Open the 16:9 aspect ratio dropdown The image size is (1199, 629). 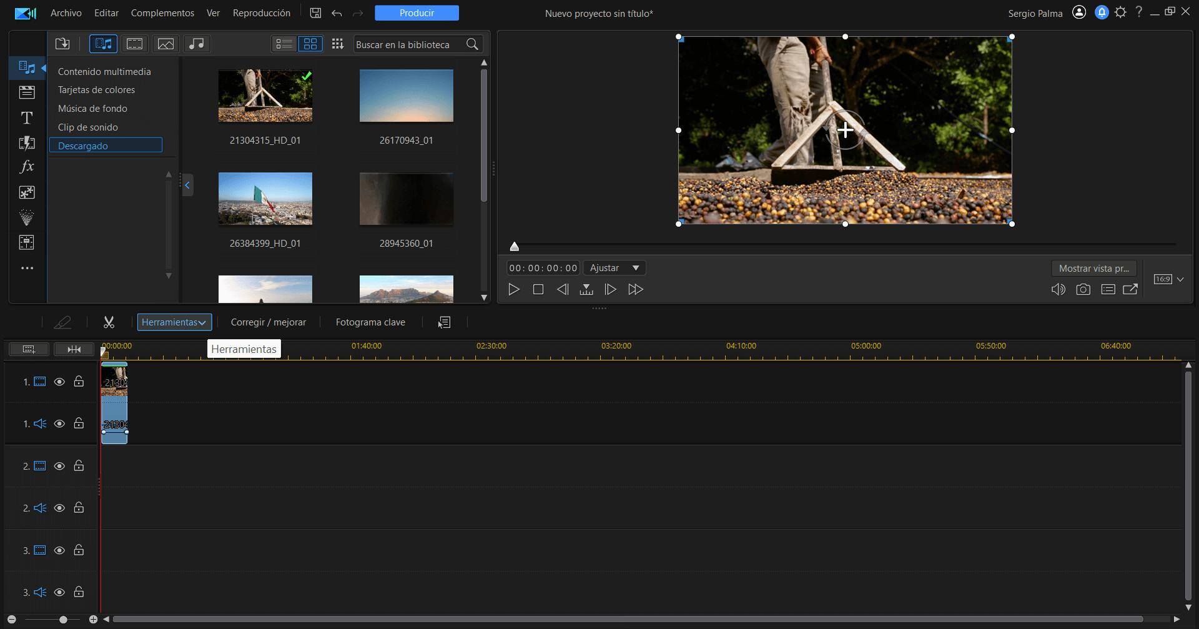(1168, 279)
